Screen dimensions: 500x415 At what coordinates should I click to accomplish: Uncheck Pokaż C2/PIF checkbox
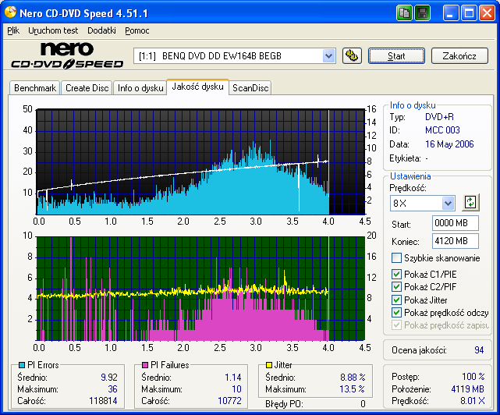[396, 286]
